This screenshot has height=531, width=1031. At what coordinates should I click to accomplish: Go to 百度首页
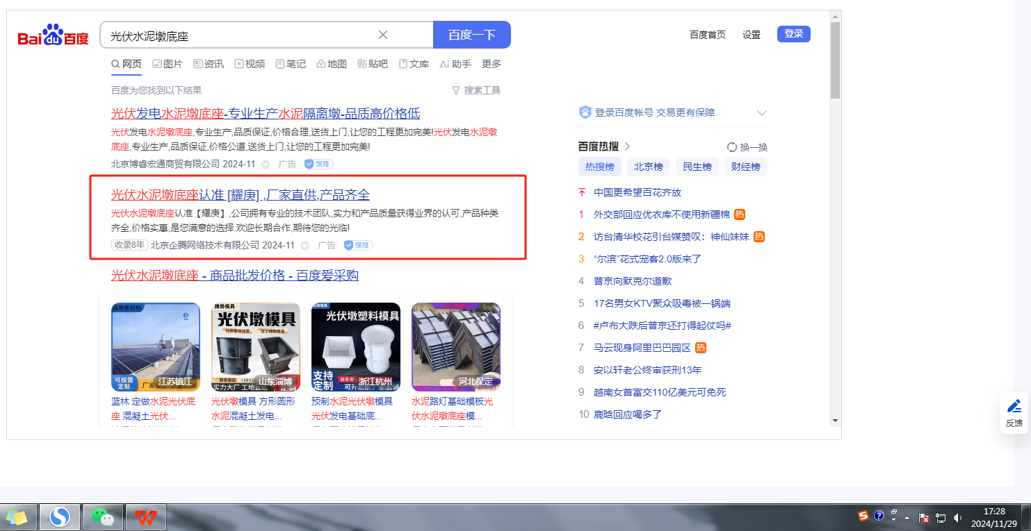tap(708, 35)
